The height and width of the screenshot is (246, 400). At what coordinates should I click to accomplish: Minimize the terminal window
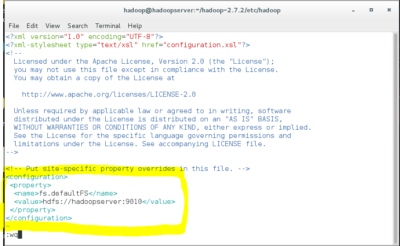coord(353,11)
